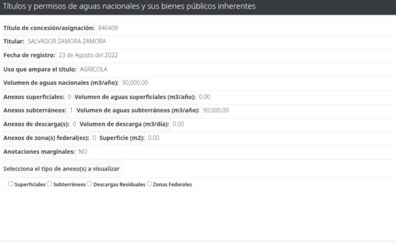Click the Anotaciones marginales value NO
The width and height of the screenshot is (396, 244).
click(83, 152)
